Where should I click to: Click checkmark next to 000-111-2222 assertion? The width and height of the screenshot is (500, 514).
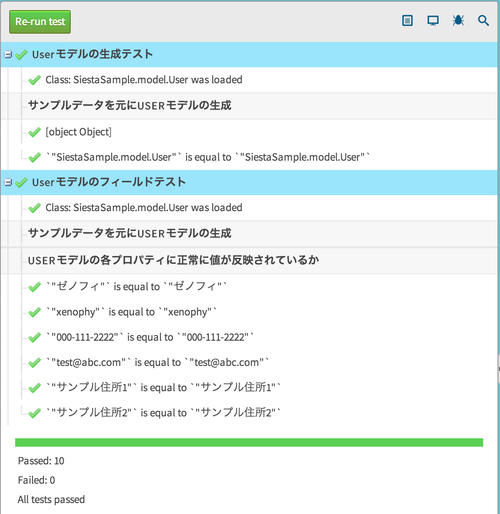(x=35, y=337)
